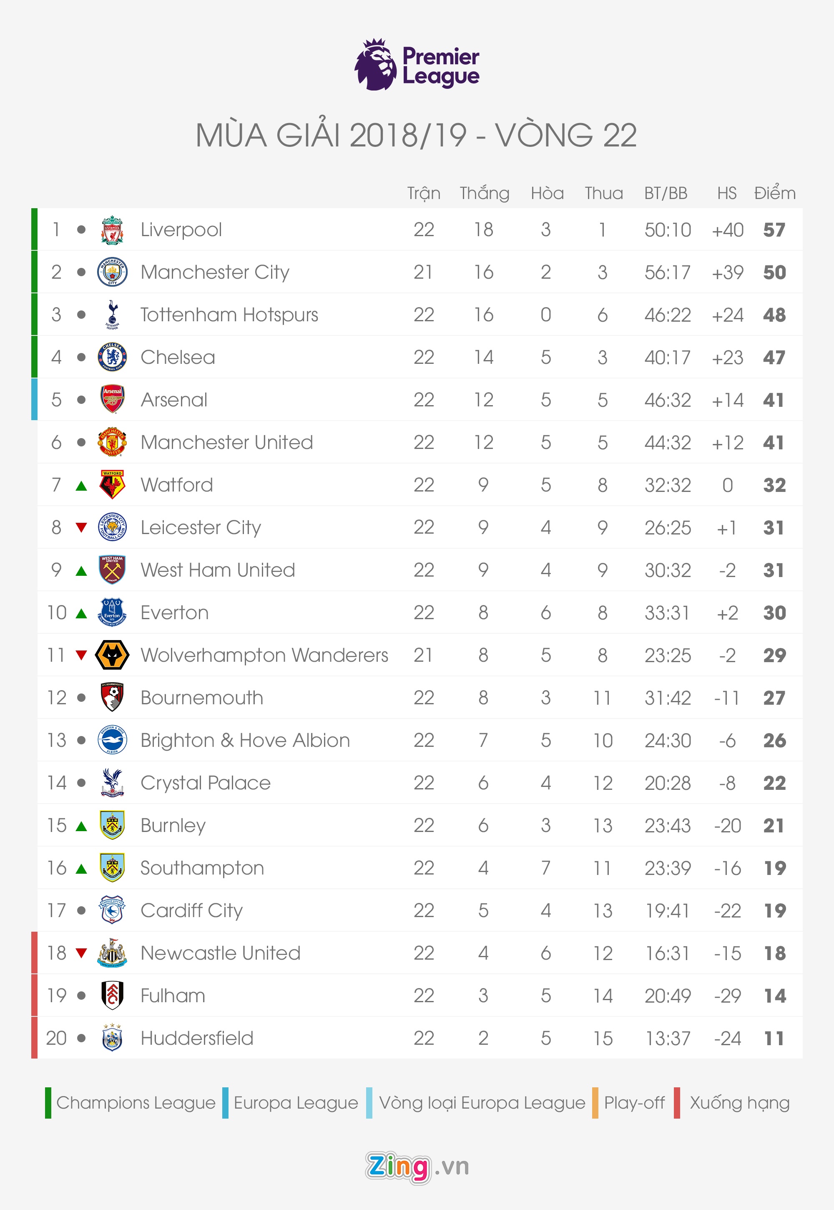Image resolution: width=834 pixels, height=1210 pixels.
Task: Click the Premier League lion logo
Action: 376,65
